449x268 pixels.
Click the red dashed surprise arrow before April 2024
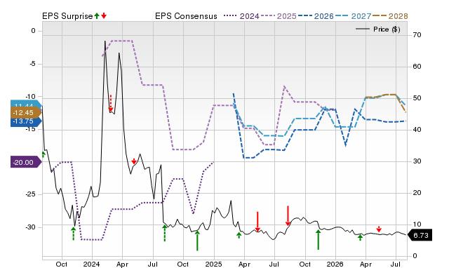(111, 103)
